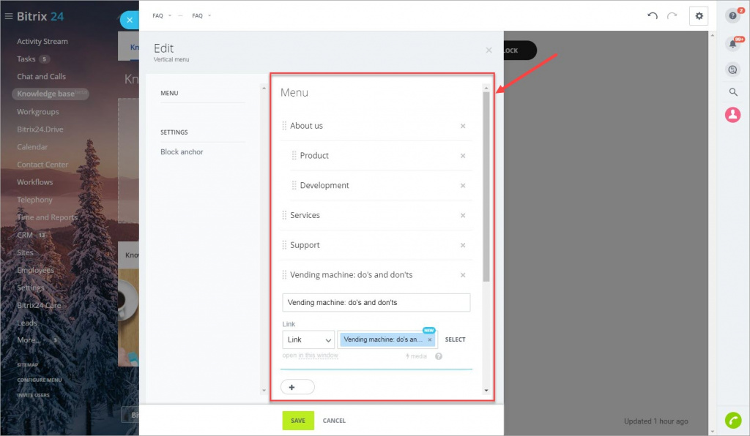Edit the Support menu item
The height and width of the screenshot is (436, 750).
point(305,245)
